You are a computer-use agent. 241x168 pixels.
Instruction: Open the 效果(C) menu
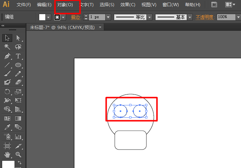(x=128, y=5)
